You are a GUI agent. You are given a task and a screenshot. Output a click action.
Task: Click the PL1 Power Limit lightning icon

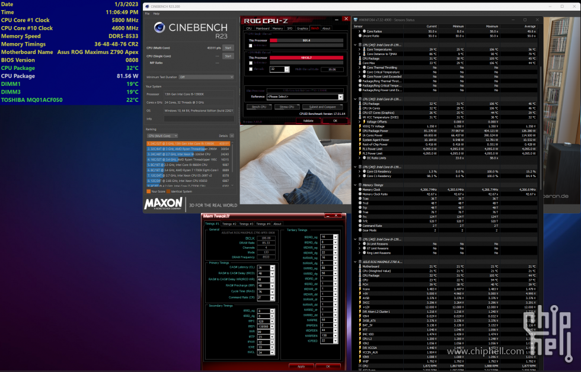pyautogui.click(x=360, y=149)
